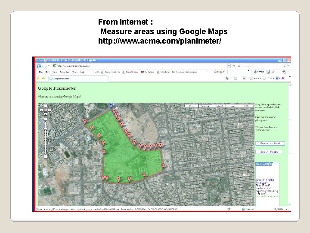
Task: Open the Help menu
Action: point(82,72)
